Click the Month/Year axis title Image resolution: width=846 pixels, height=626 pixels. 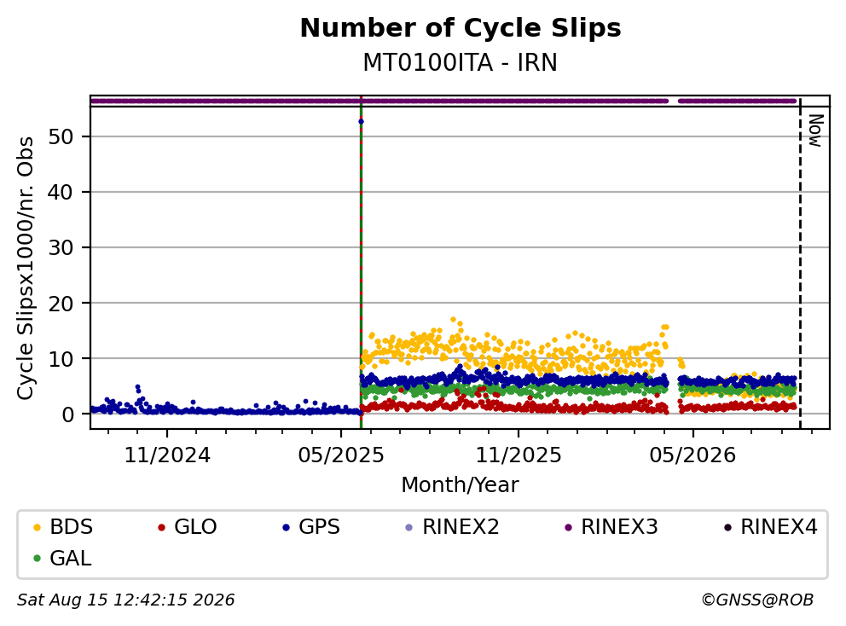pyautogui.click(x=461, y=484)
